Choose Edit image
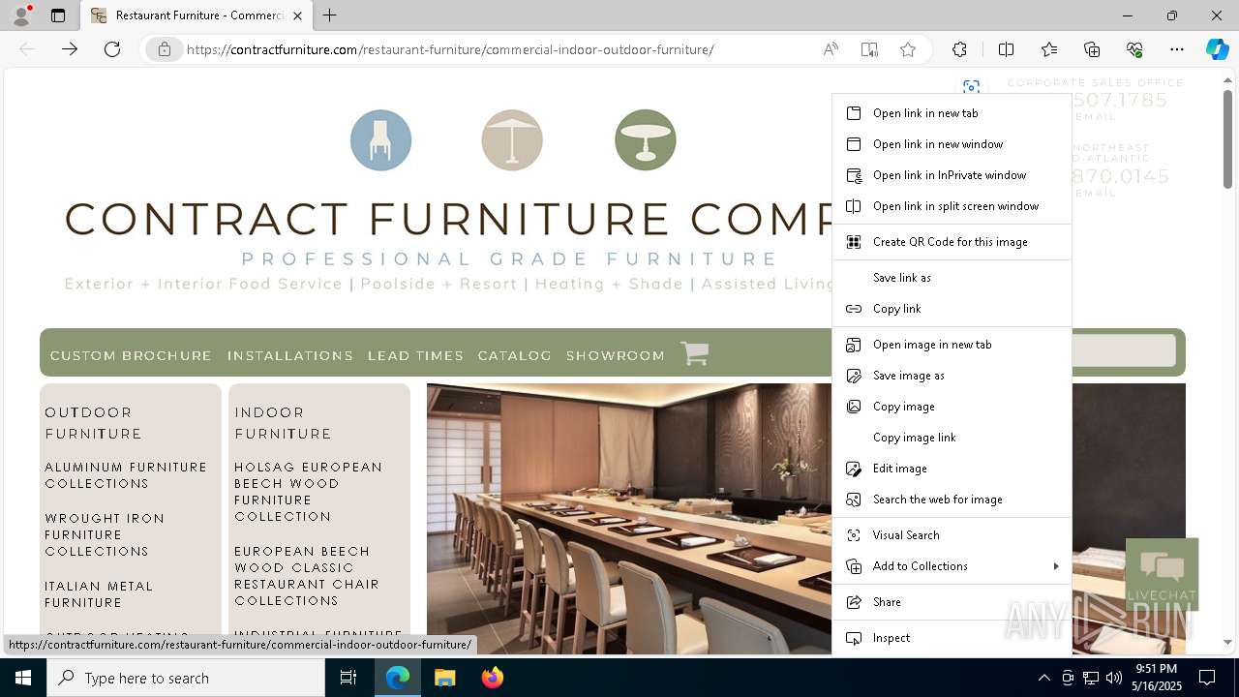The image size is (1239, 697). coord(952,469)
